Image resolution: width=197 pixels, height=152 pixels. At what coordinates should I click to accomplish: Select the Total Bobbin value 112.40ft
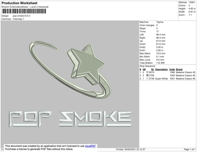pos(161,63)
